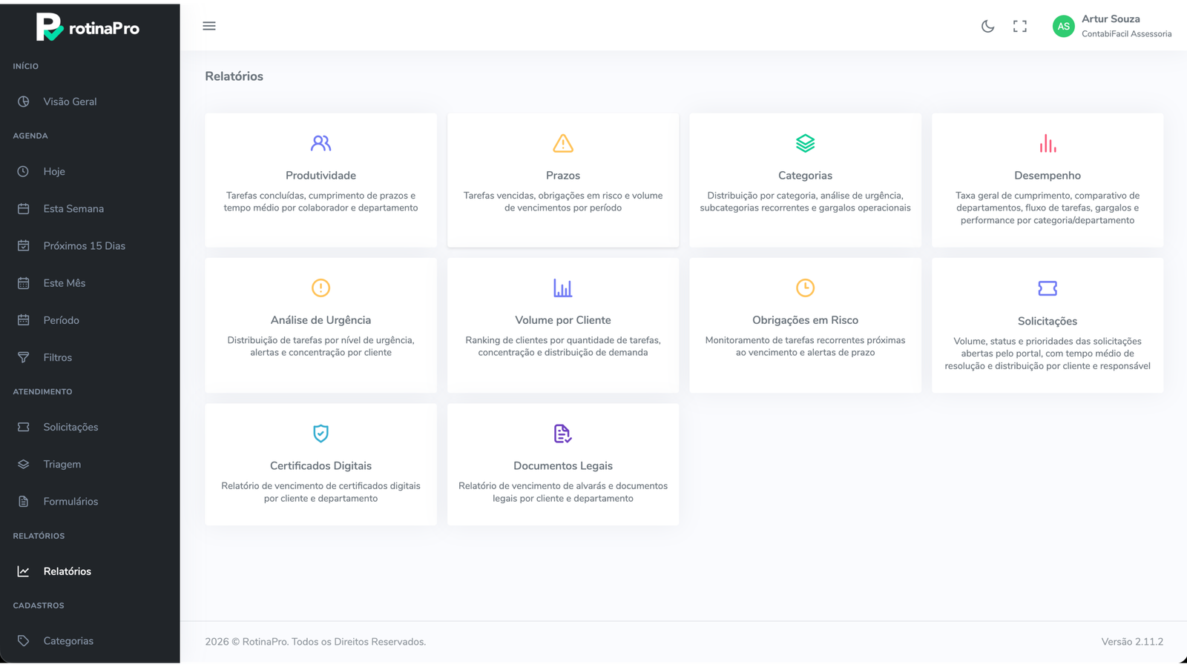The height and width of the screenshot is (667, 1187).
Task: Open Documentos Legais report card
Action: (563, 465)
